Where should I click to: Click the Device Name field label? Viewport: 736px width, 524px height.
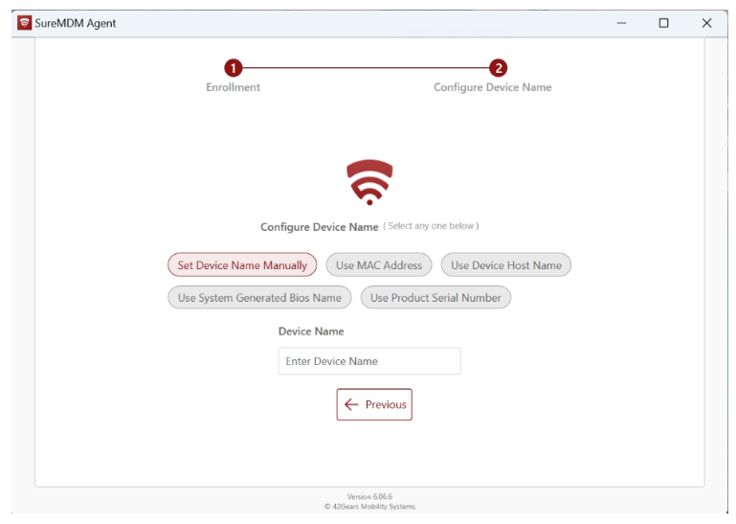click(311, 331)
